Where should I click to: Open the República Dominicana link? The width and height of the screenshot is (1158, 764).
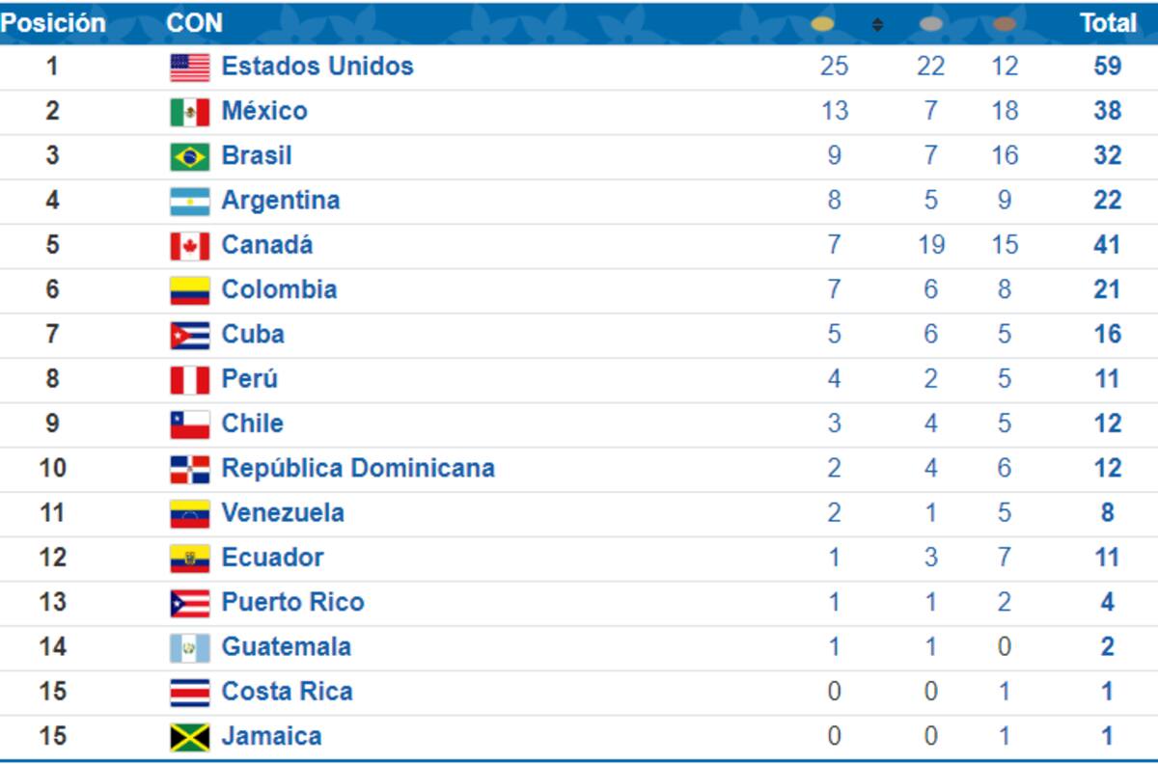tap(358, 468)
